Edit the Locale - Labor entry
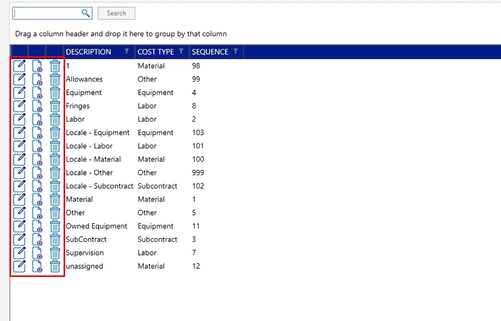This screenshot has height=321, width=501. [x=19, y=146]
